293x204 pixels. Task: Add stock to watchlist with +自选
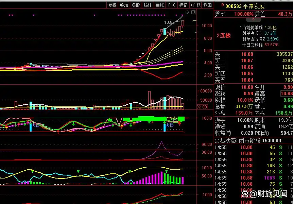(195, 5)
